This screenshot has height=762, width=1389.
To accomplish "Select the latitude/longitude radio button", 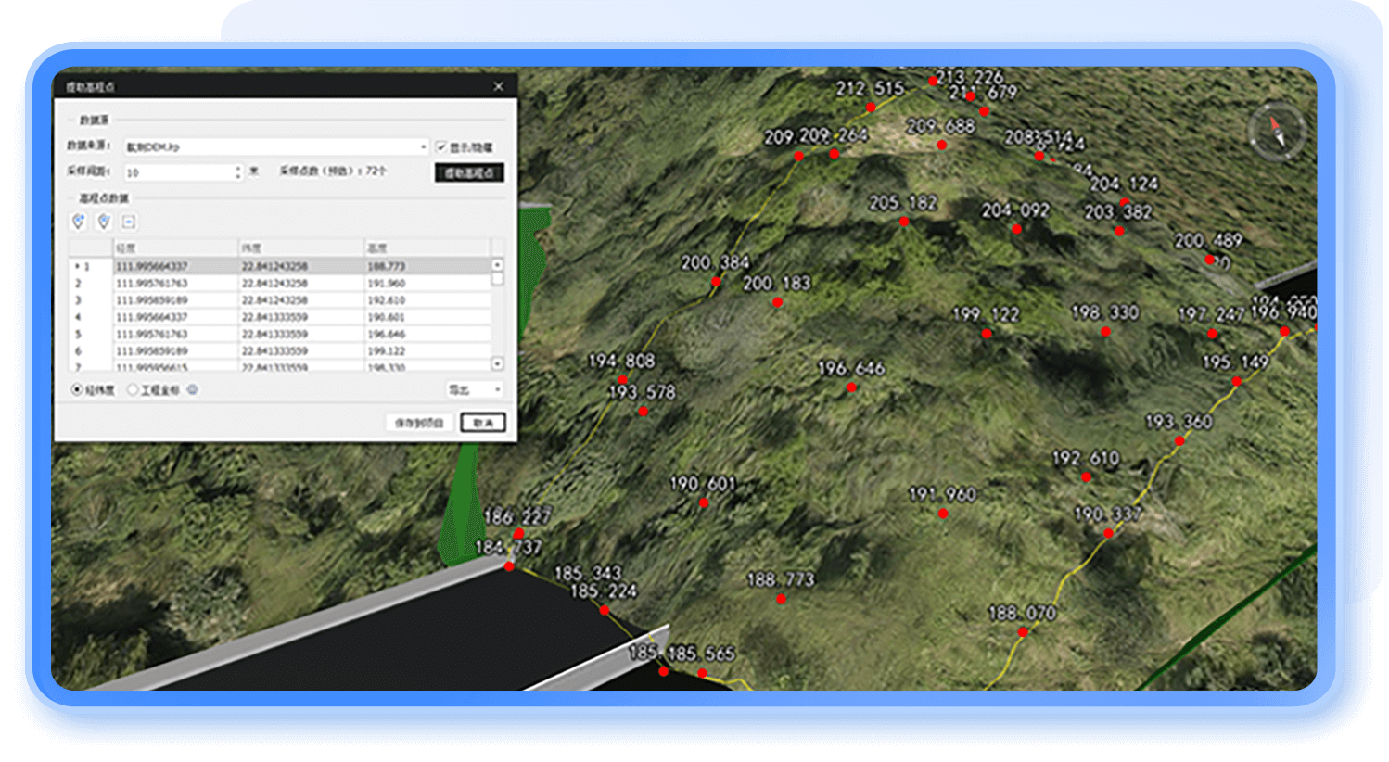I will pos(77,390).
